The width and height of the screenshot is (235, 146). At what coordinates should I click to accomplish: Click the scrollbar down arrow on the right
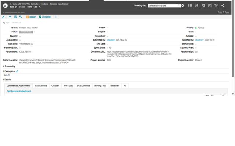[233, 94]
